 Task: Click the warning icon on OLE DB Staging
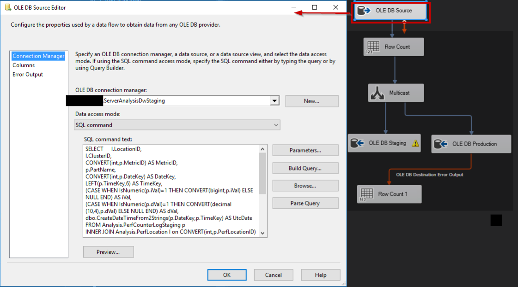tap(415, 143)
